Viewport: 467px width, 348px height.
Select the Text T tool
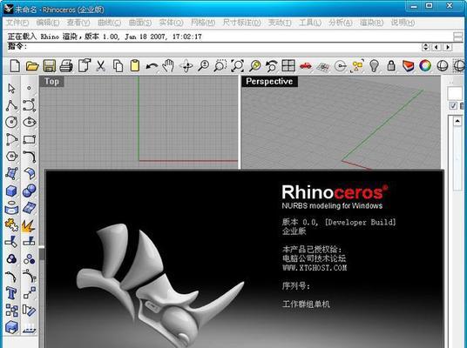[x=11, y=293]
